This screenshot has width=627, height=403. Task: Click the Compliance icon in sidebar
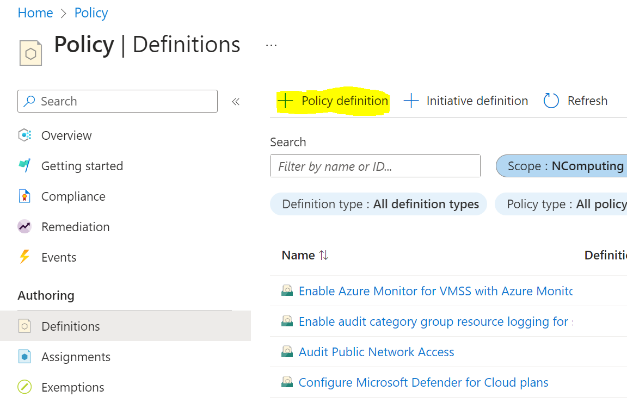coord(24,196)
